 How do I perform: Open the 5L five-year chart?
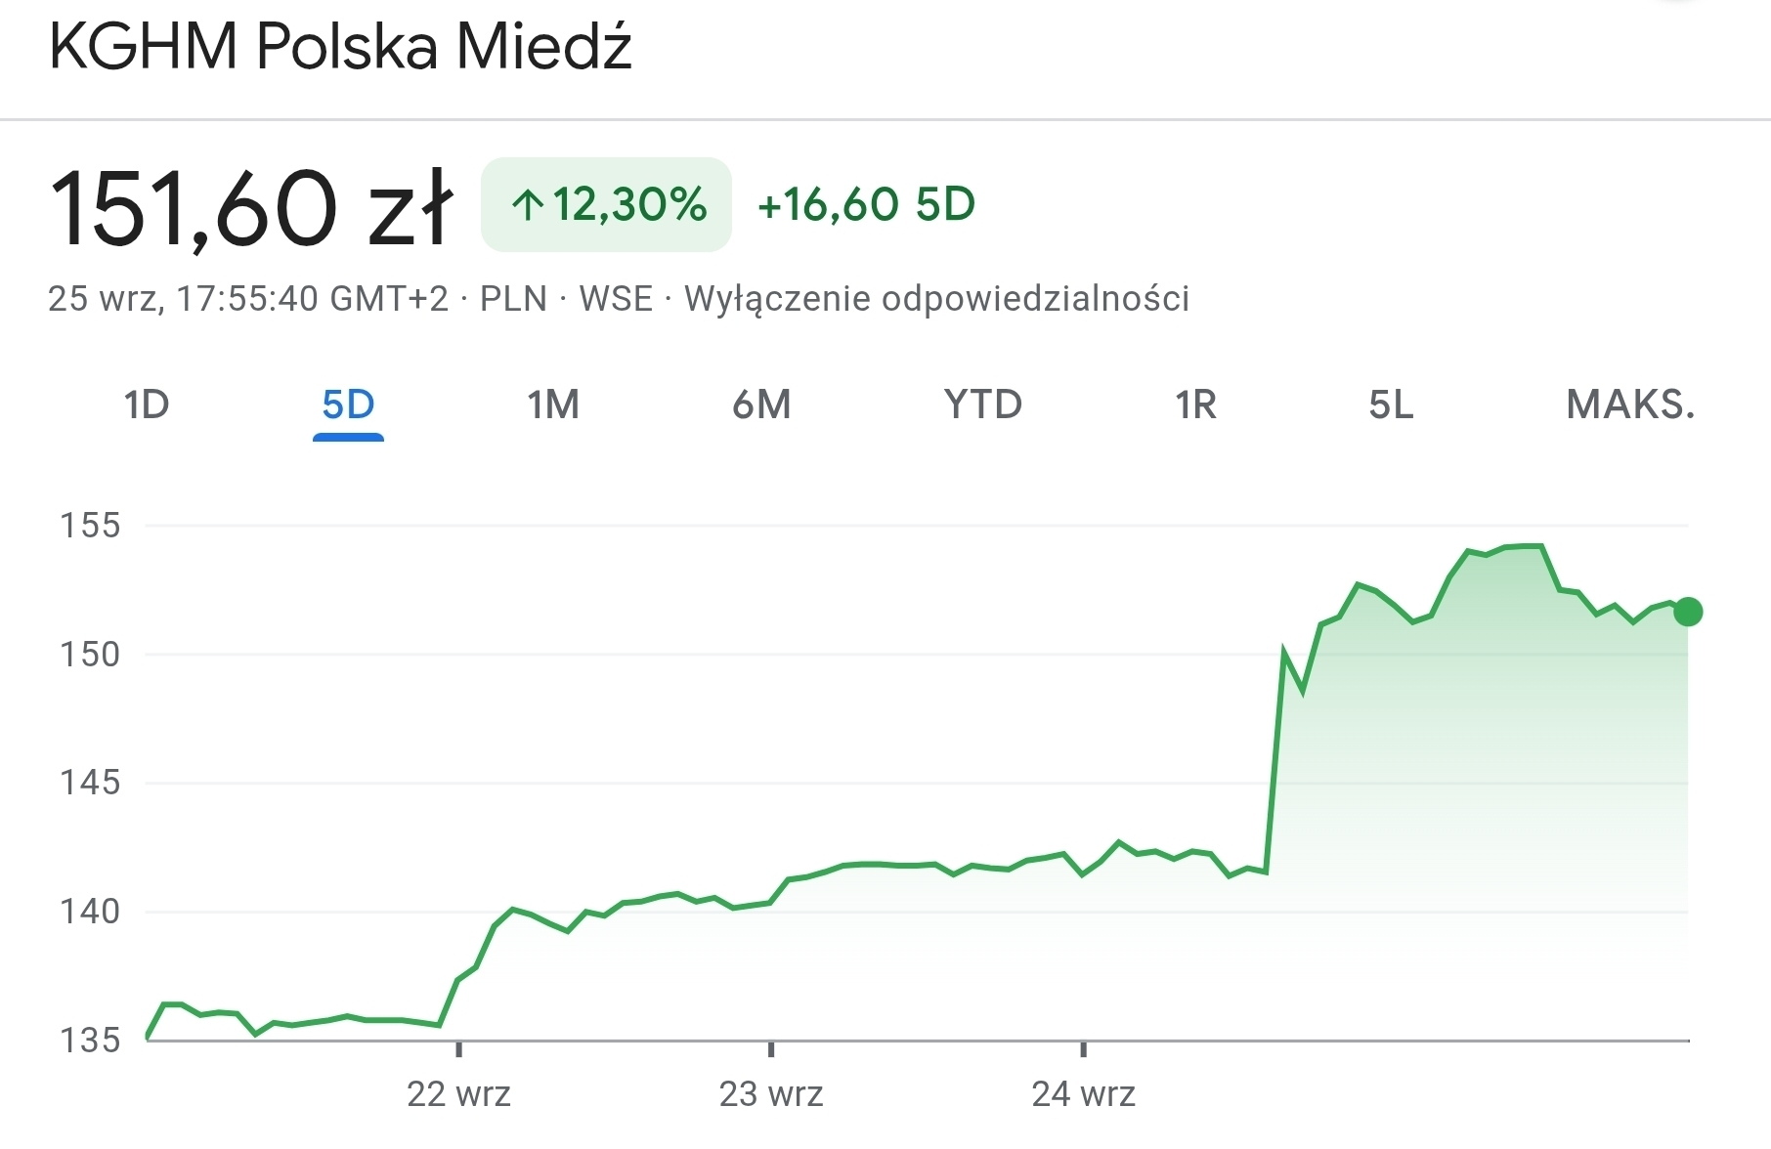(1391, 404)
